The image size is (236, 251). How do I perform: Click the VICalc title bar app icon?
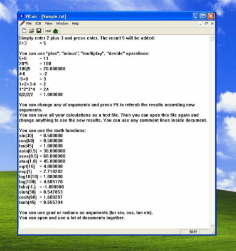coord(21,16)
